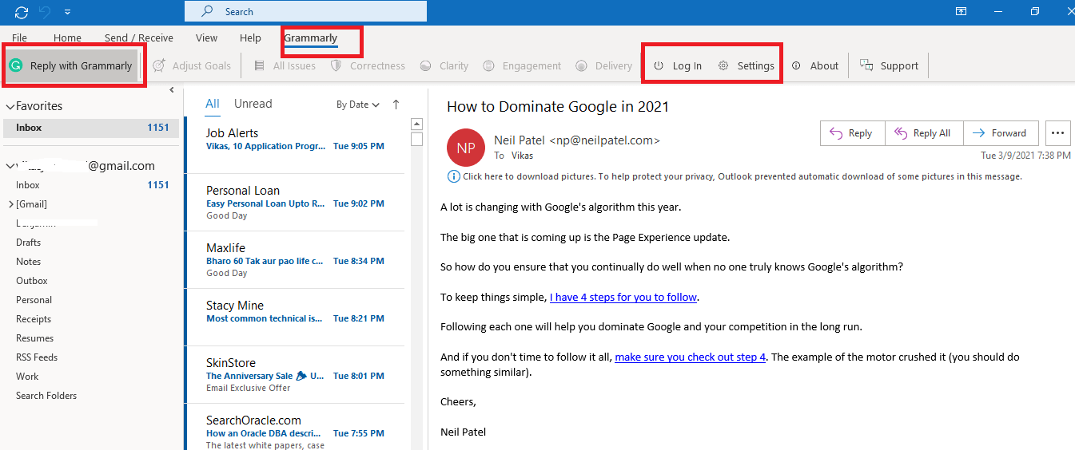Screen dimensions: 1075x450
Task: Open the File menu
Action: [x=19, y=38]
